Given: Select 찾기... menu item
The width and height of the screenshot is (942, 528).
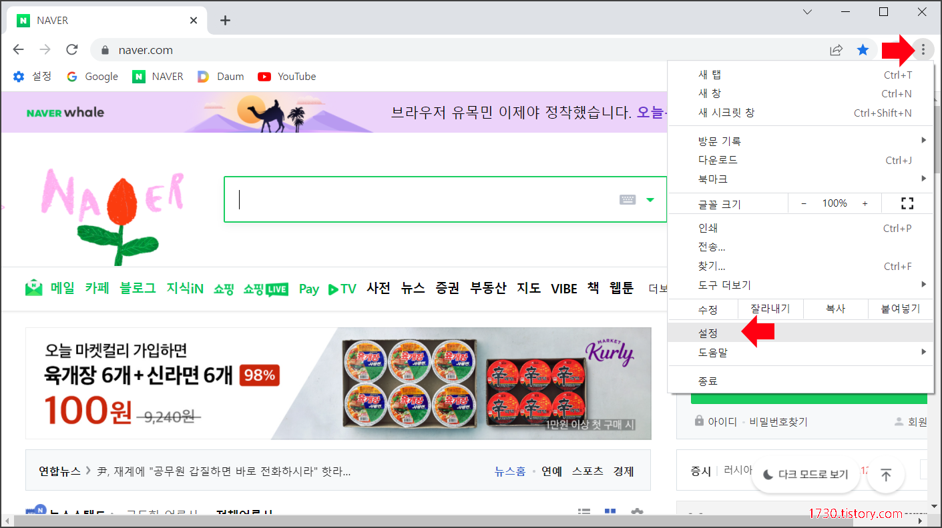Looking at the screenshot, I should pyautogui.click(x=800, y=266).
